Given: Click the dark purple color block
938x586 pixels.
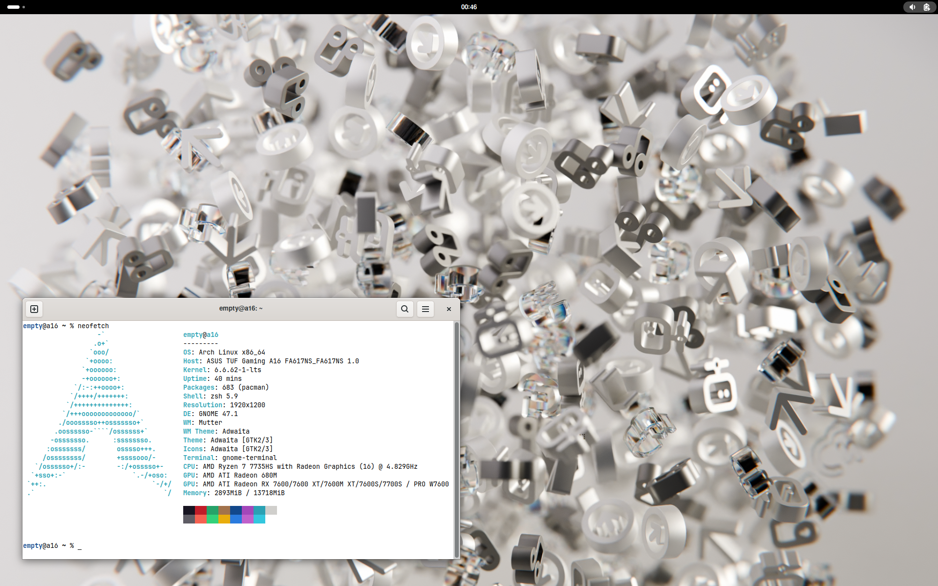Looking at the screenshot, I should [248, 510].
